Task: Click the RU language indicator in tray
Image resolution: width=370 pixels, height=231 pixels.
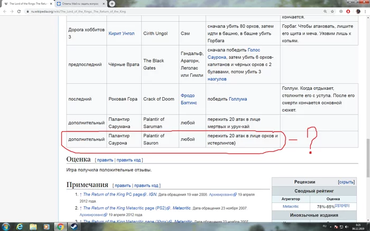Action: [325, 226]
